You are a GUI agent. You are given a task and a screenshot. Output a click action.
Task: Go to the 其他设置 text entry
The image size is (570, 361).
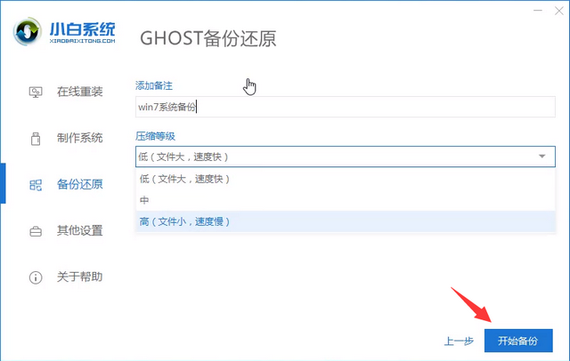(79, 231)
